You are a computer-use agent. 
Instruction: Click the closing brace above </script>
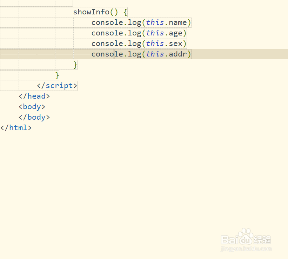pyautogui.click(x=57, y=75)
